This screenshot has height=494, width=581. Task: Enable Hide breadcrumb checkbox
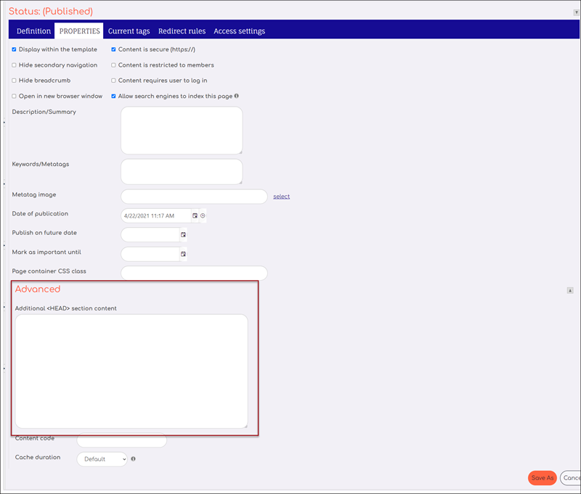click(x=14, y=81)
